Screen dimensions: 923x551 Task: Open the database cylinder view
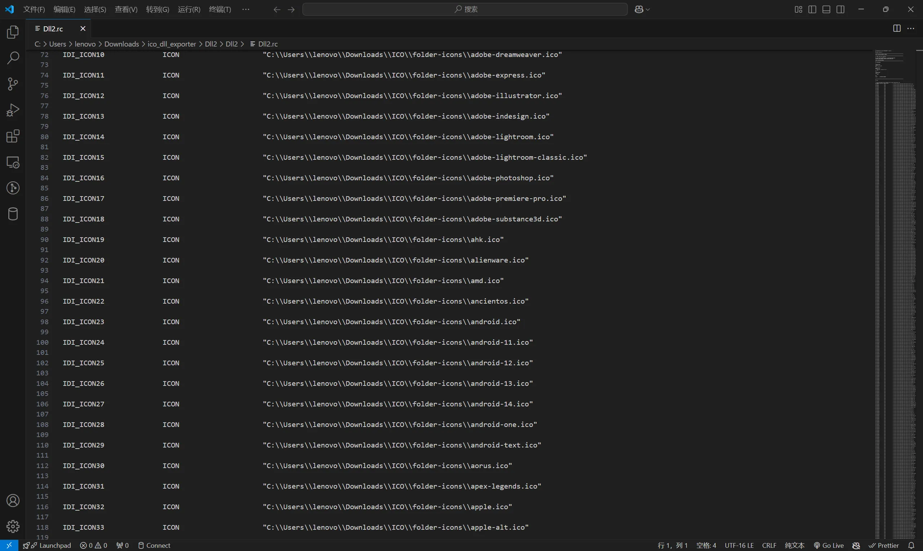pyautogui.click(x=13, y=214)
